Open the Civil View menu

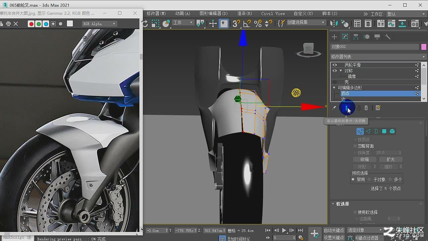point(273,14)
